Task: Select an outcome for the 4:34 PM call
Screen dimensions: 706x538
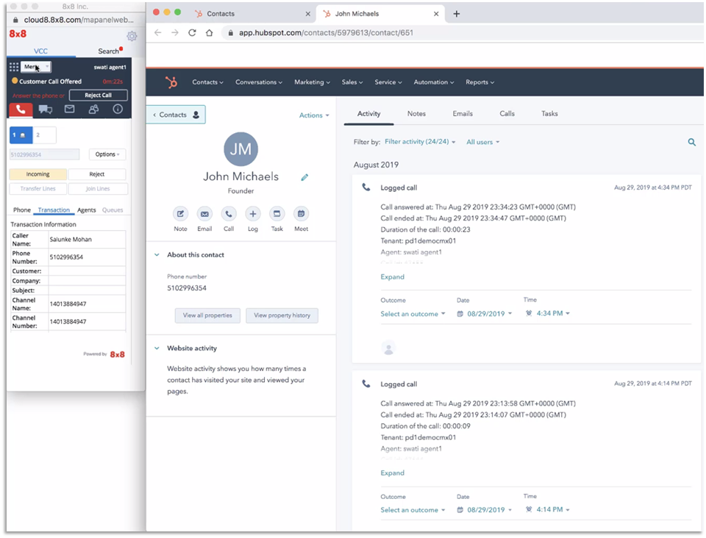Action: pos(413,314)
